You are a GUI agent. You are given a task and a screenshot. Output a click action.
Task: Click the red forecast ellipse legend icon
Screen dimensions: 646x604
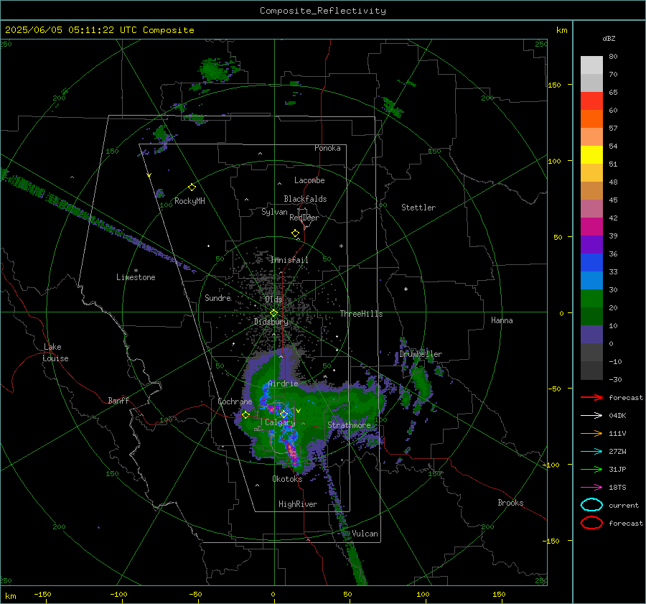(x=591, y=523)
